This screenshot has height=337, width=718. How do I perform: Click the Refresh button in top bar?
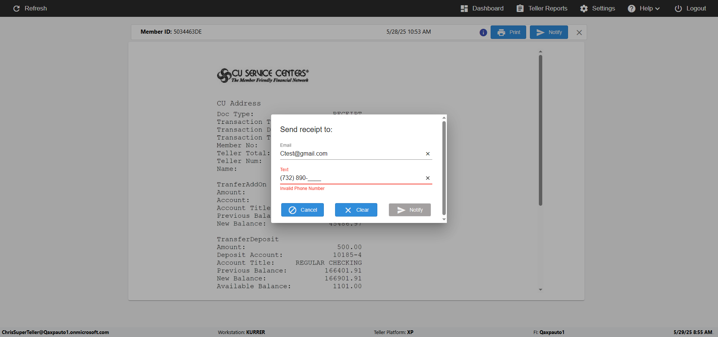(30, 8)
